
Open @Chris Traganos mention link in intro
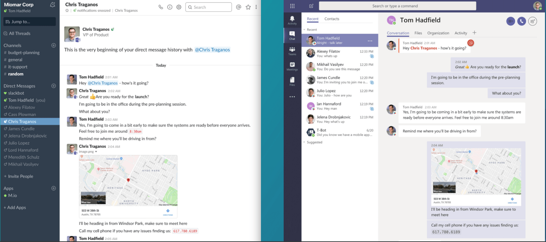pos(212,50)
